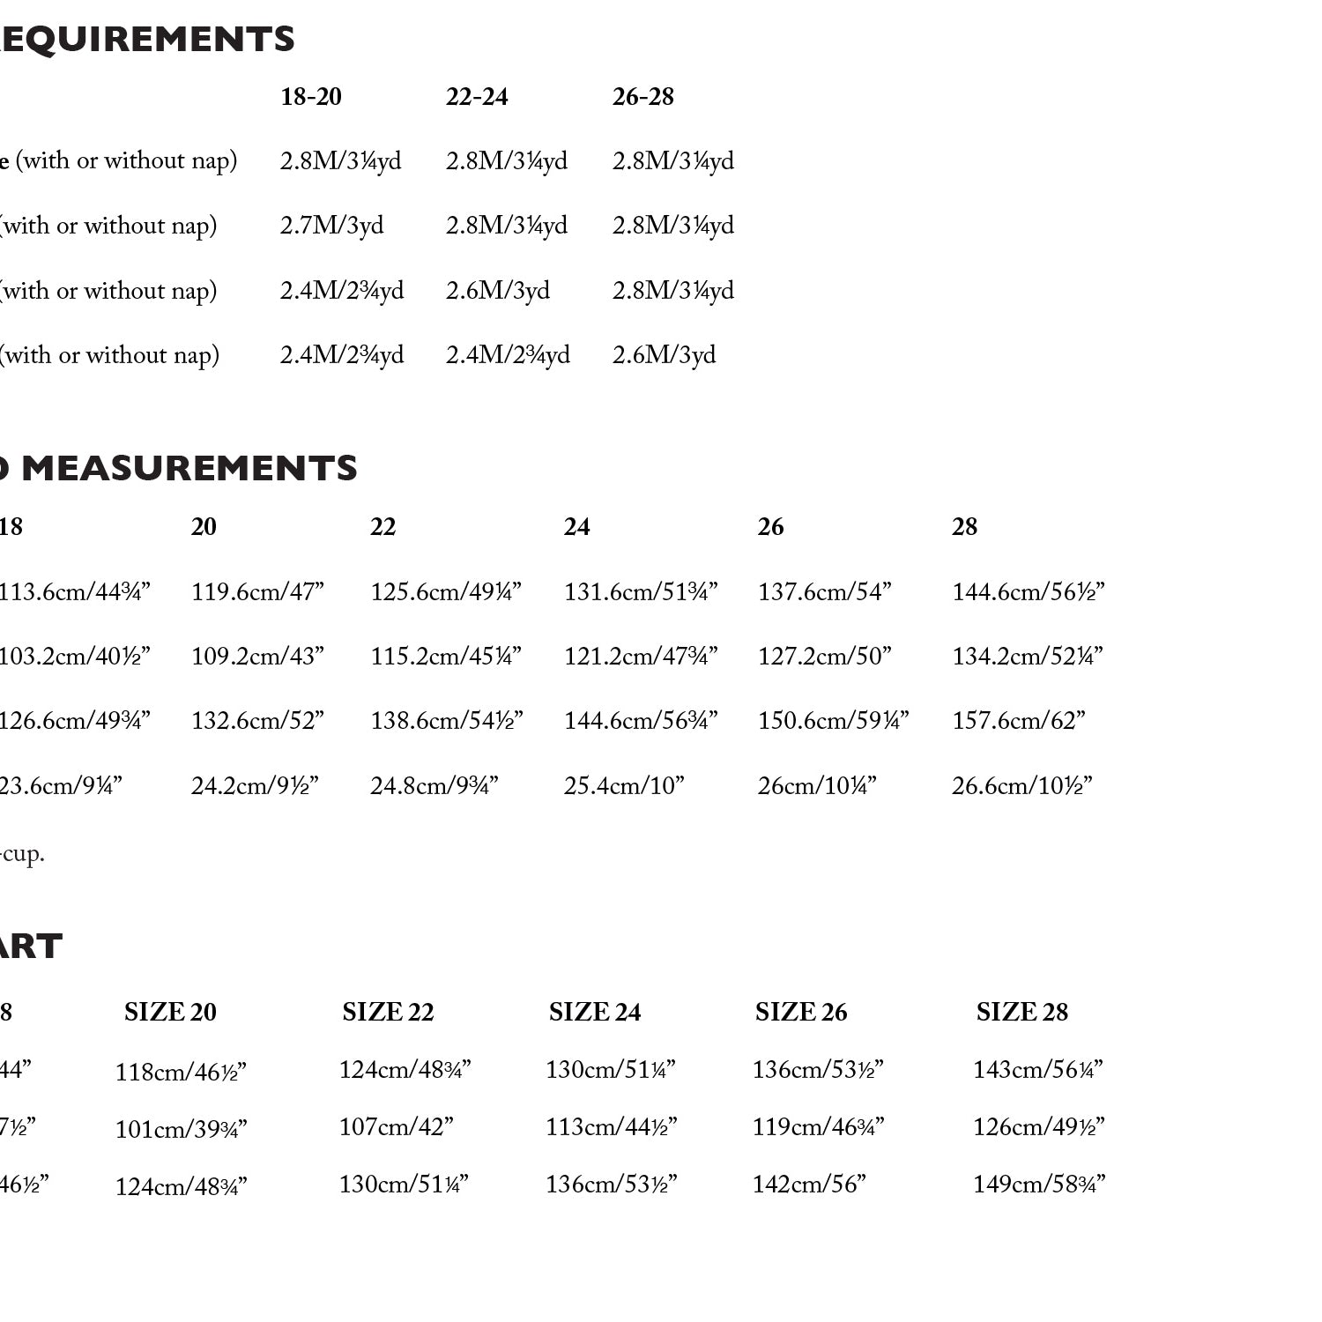The image size is (1322, 1322).
Task: Click the 18-20 column header
Action: pos(311,97)
